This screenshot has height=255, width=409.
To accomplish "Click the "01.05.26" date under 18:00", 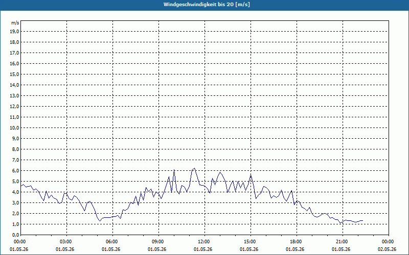I will 295,249.
